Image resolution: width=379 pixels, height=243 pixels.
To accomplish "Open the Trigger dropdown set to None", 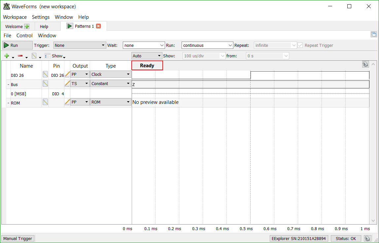I will tap(80, 46).
